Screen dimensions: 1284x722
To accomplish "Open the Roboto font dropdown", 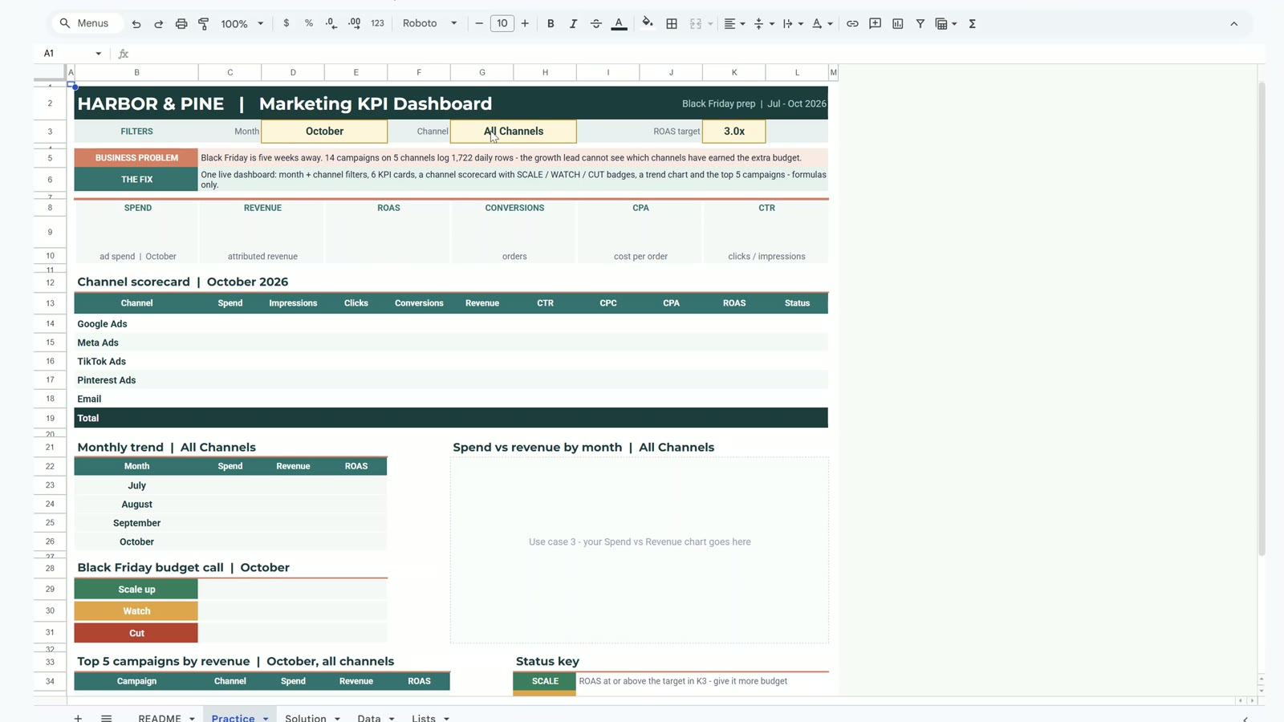I will [430, 24].
